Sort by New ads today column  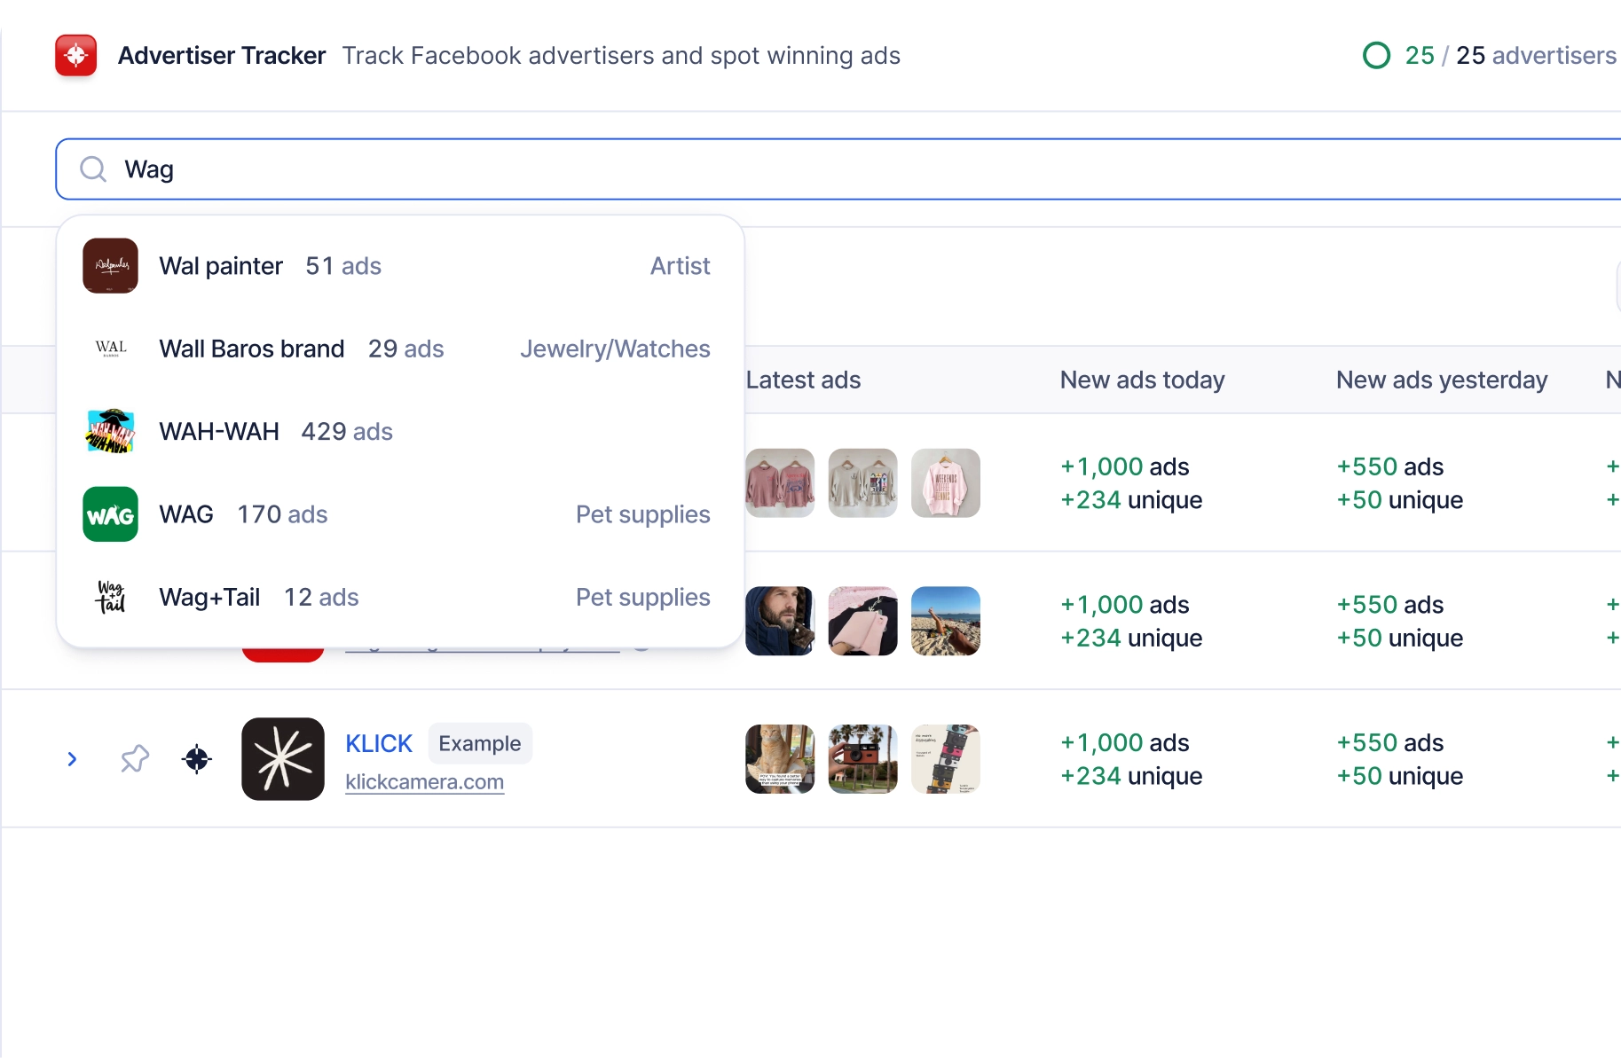[x=1143, y=380]
